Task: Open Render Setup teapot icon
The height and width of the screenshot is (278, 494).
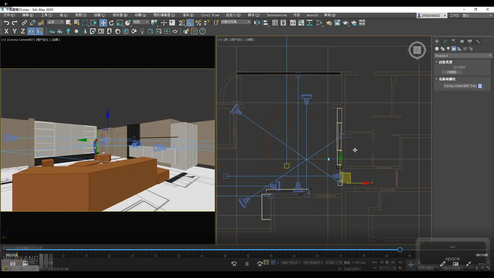Action: [329, 23]
